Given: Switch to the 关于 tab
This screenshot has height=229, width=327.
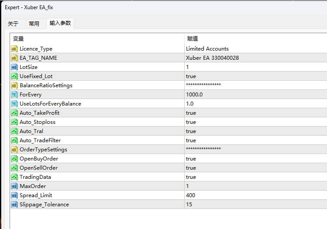Looking at the screenshot, I should click(x=13, y=24).
